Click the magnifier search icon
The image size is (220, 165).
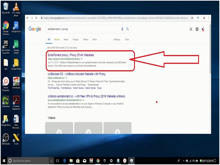(127, 29)
